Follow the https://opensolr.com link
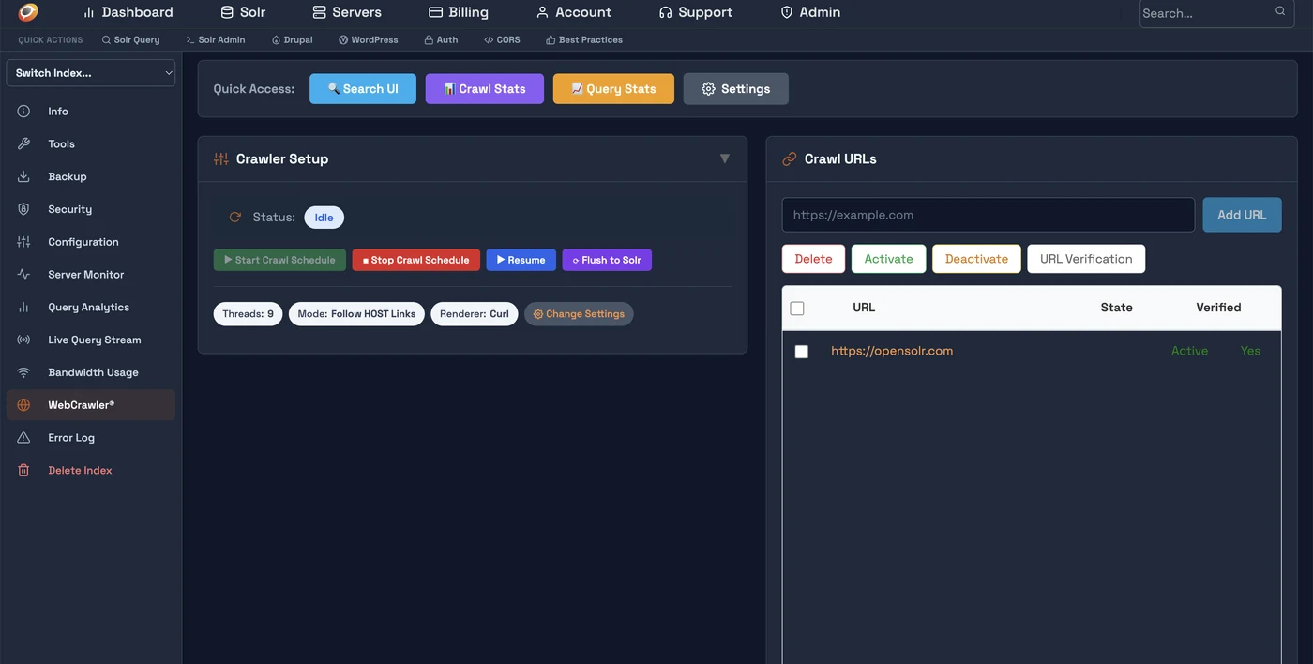The height and width of the screenshot is (664, 1313). (x=891, y=350)
